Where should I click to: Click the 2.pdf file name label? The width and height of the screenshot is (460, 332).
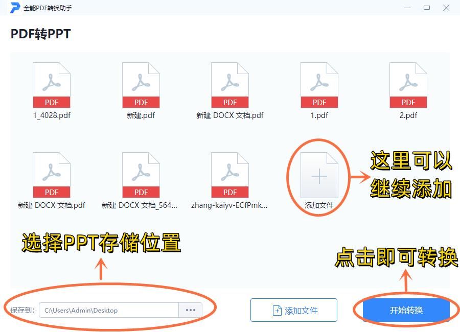[408, 115]
